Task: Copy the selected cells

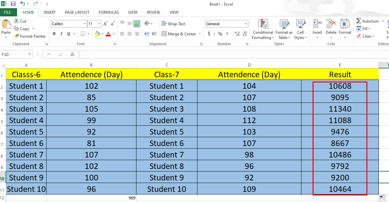Action: pos(22,29)
